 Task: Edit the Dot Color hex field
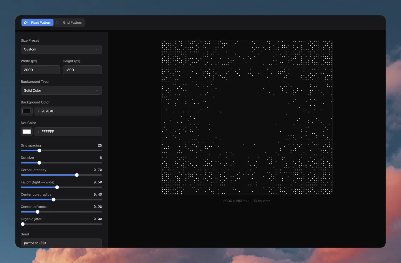tap(68, 132)
